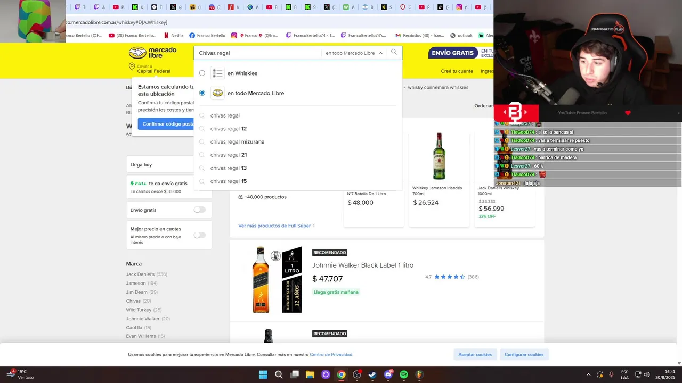Open the Franco Bertello Facebook bookmark
The height and width of the screenshot is (383, 682).
pyautogui.click(x=207, y=36)
